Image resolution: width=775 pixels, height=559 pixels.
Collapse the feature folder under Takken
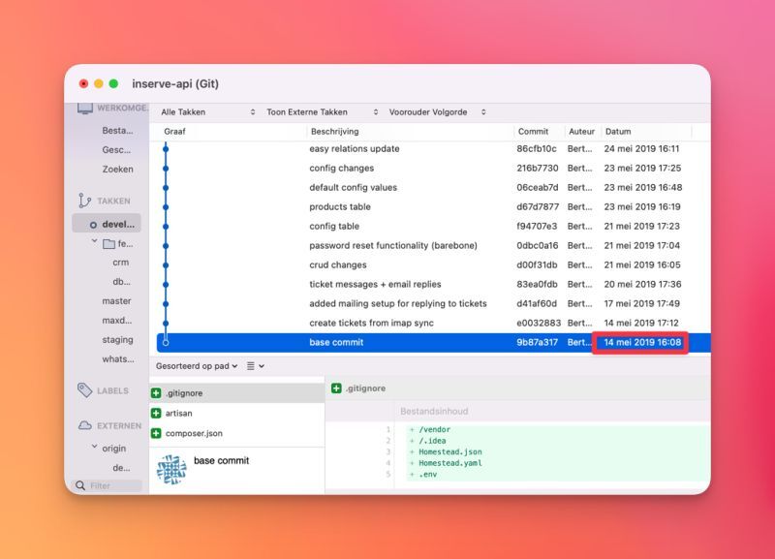click(94, 242)
